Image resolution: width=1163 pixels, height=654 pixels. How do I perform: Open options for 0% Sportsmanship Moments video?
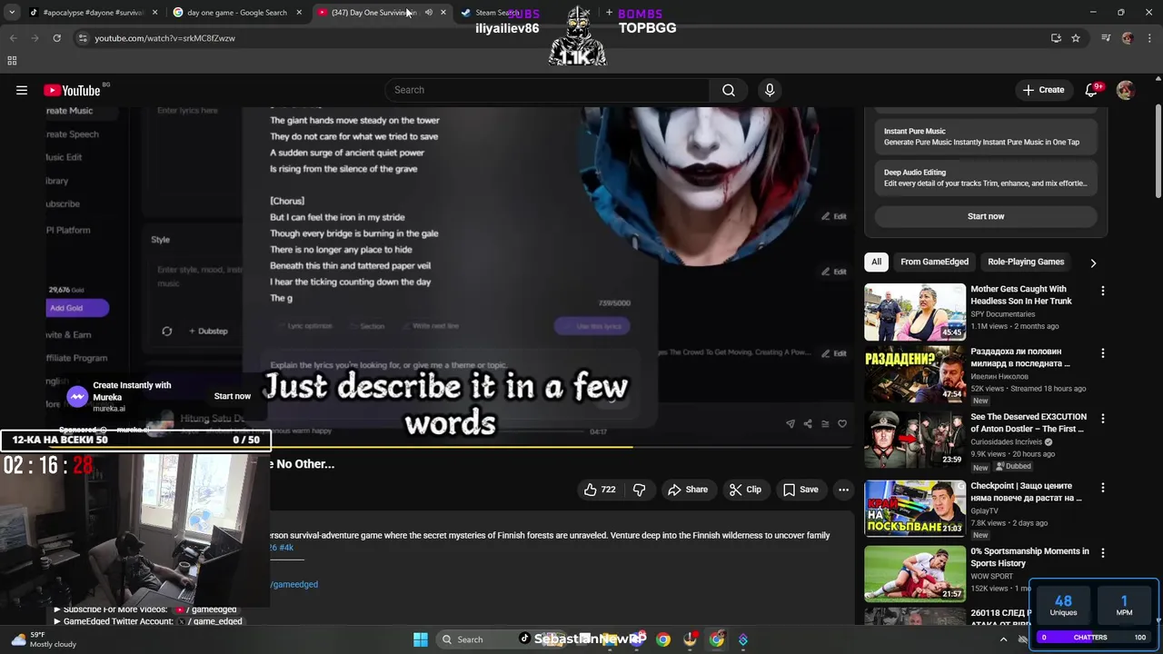point(1103,552)
